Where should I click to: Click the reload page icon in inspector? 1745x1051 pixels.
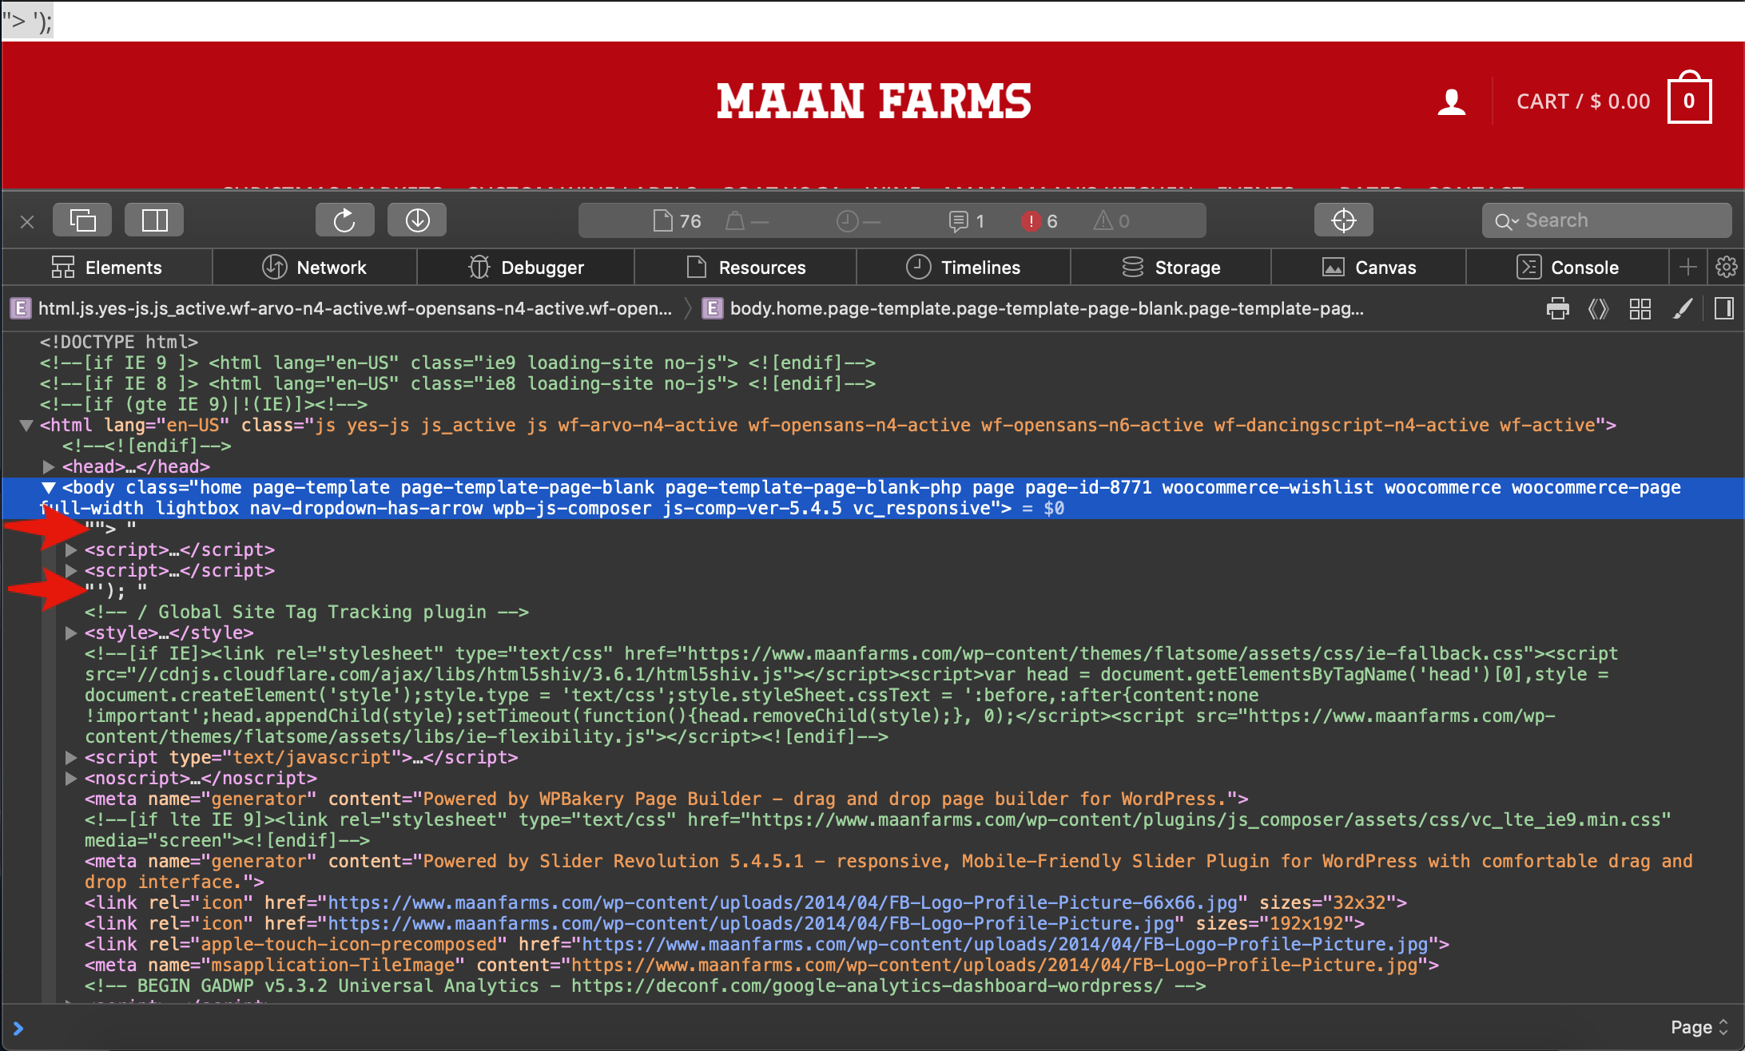coord(344,220)
